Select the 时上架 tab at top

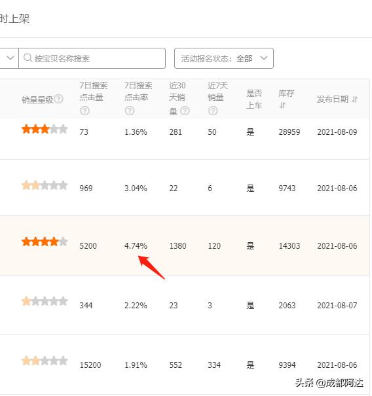tap(14, 19)
